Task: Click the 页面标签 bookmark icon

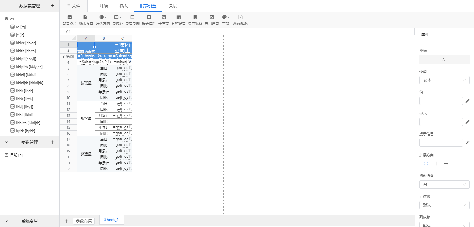Action: (x=195, y=17)
